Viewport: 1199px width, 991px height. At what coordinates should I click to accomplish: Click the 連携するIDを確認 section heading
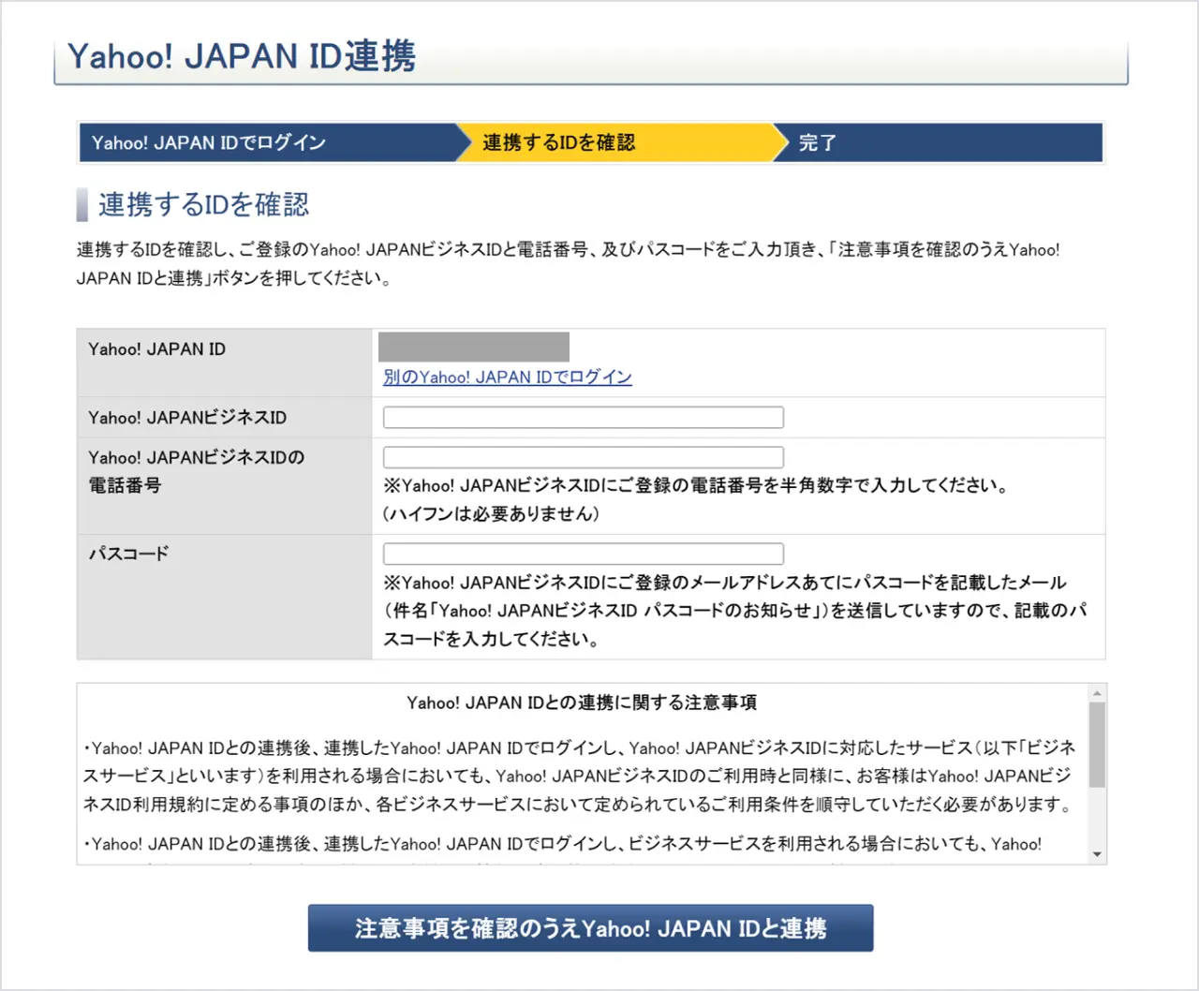203,205
